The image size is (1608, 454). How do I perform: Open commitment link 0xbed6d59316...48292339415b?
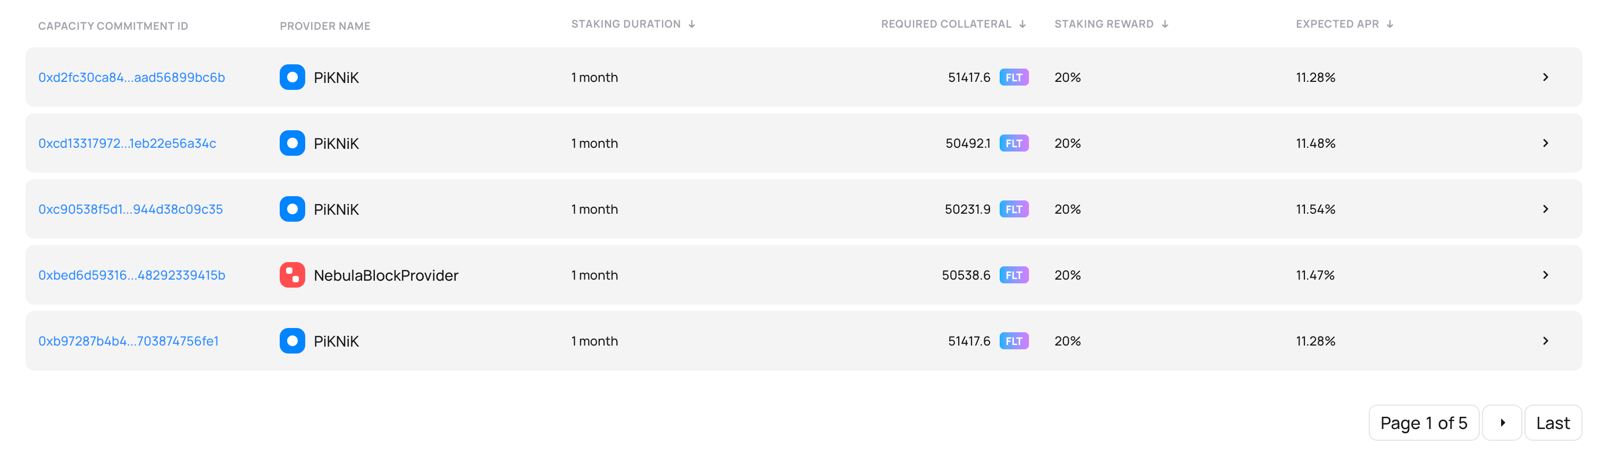coord(132,275)
